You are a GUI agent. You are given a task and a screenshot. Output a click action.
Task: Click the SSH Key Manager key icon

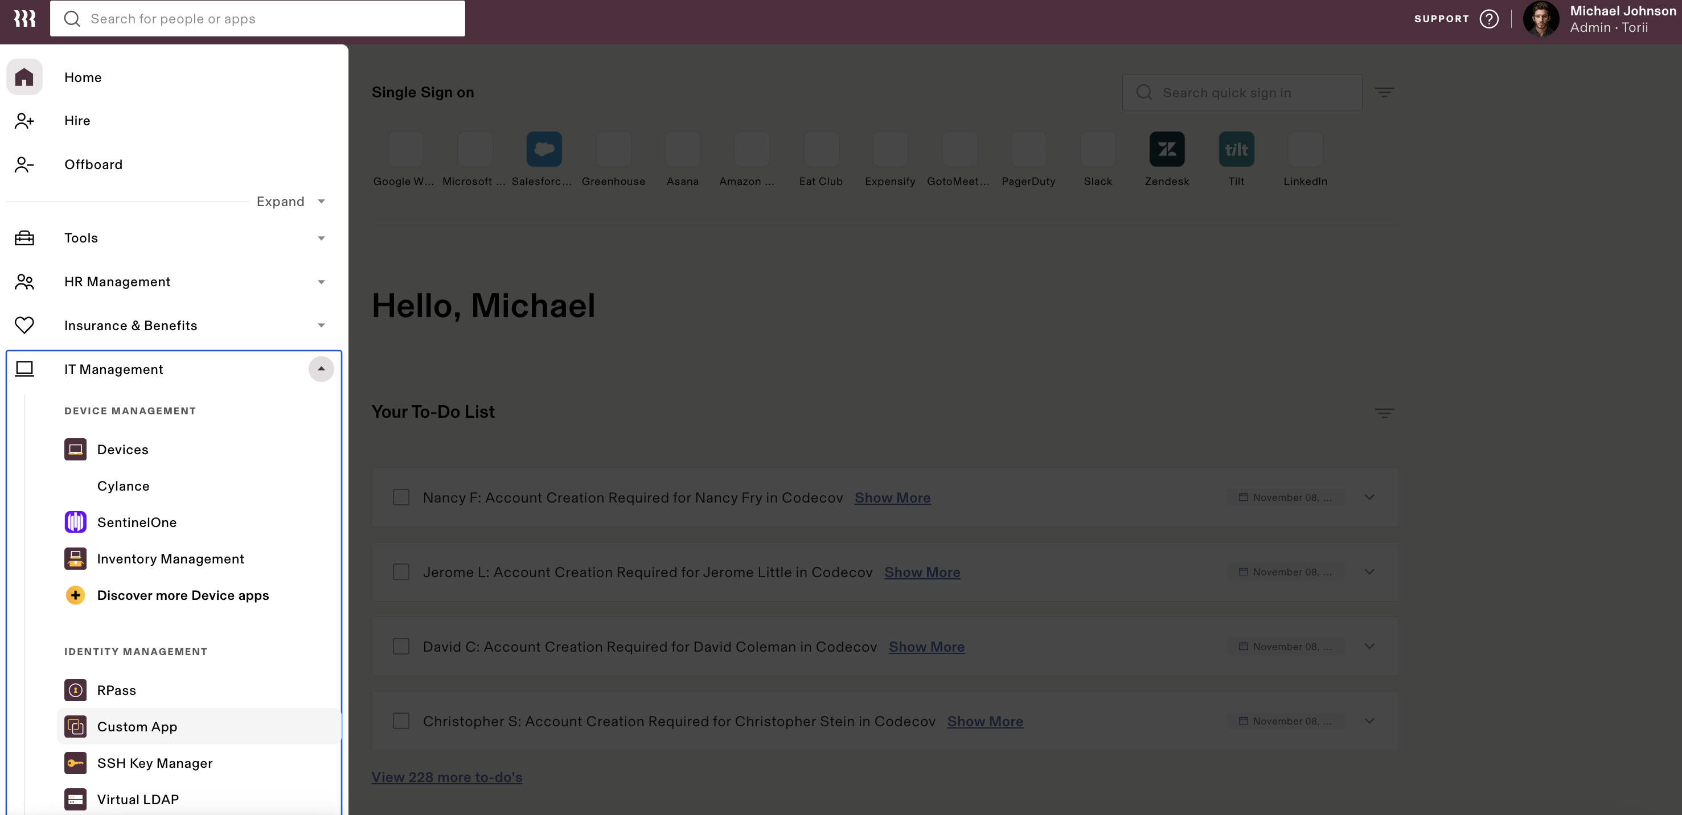tap(75, 763)
